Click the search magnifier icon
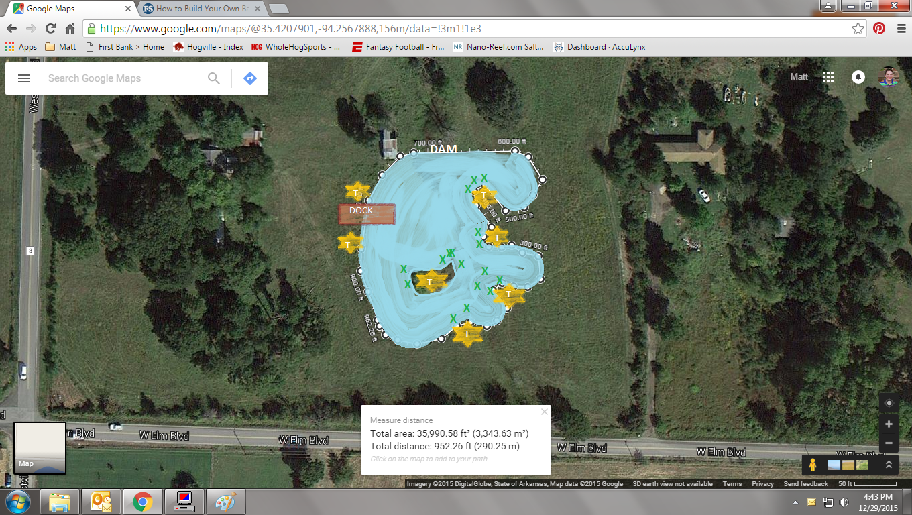The image size is (912, 515). (214, 78)
